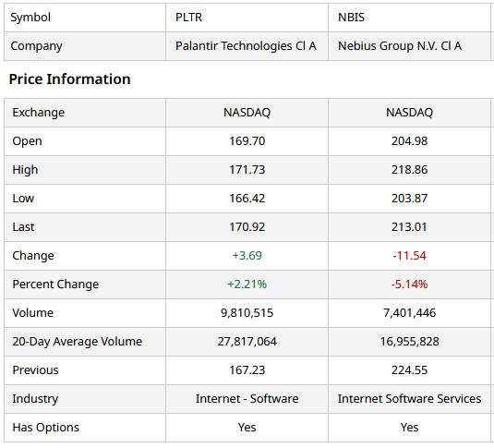The image size is (494, 448).
Task: Click the Internet Software Services industry cell
Action: pos(410,399)
